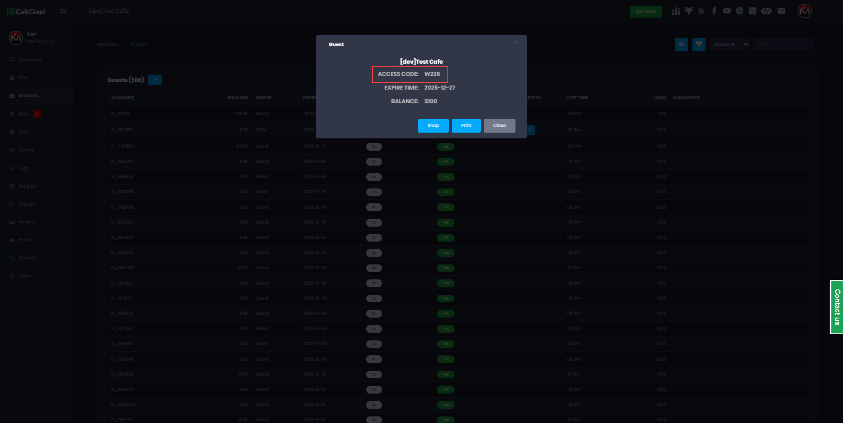Click the Gerl profile avatar in sidebar
This screenshot has width=843, height=423.
tap(16, 38)
